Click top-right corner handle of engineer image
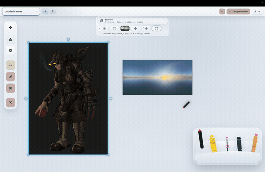 (108, 43)
